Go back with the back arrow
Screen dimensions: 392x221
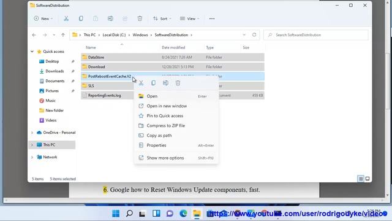pos(34,35)
